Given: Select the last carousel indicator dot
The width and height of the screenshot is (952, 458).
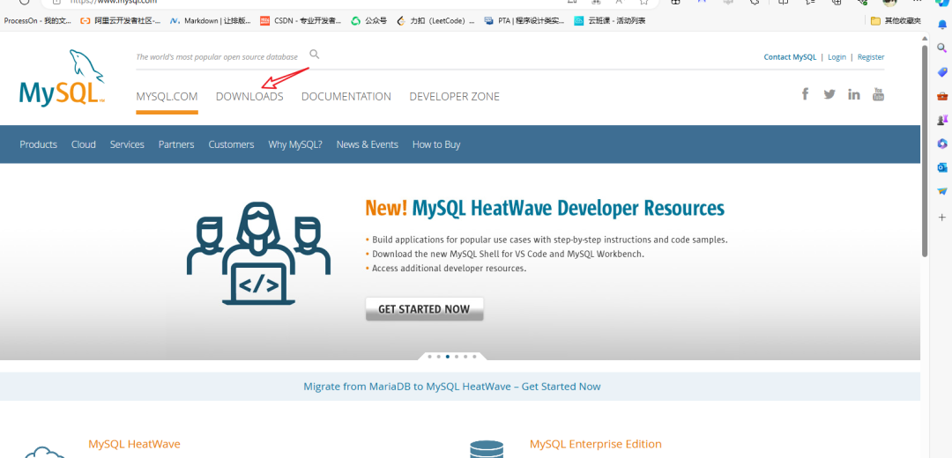Looking at the screenshot, I should coord(474,357).
